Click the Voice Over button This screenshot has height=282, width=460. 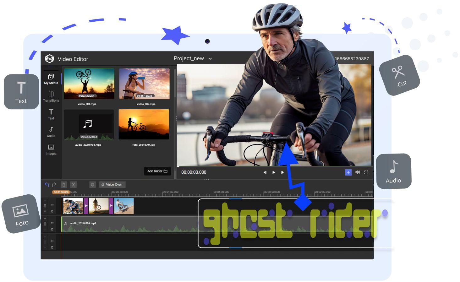click(x=112, y=185)
